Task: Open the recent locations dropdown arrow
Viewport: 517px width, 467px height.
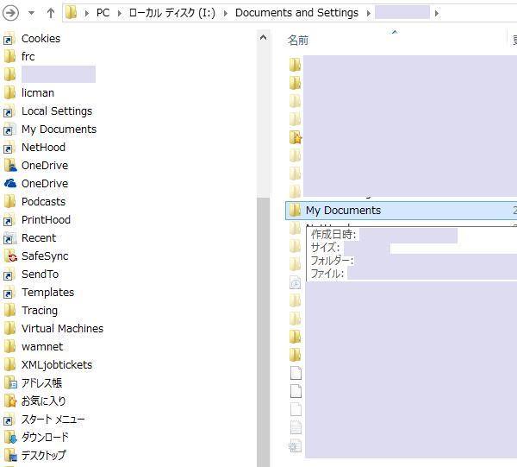Action: pyautogui.click(x=32, y=13)
